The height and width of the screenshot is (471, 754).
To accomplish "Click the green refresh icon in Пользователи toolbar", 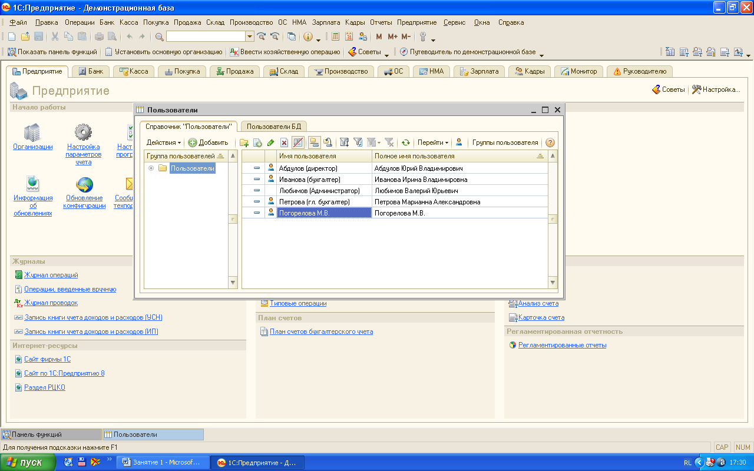I will point(406,142).
